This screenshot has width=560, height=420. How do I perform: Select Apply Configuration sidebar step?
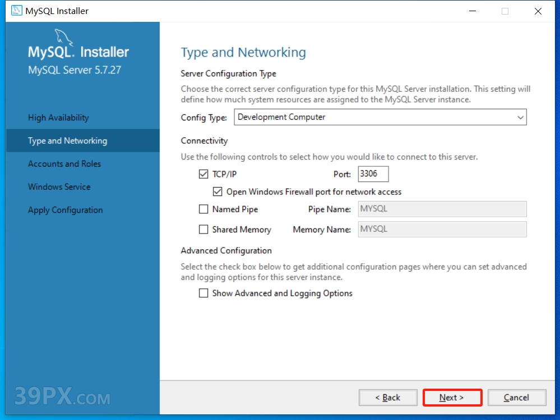point(65,210)
